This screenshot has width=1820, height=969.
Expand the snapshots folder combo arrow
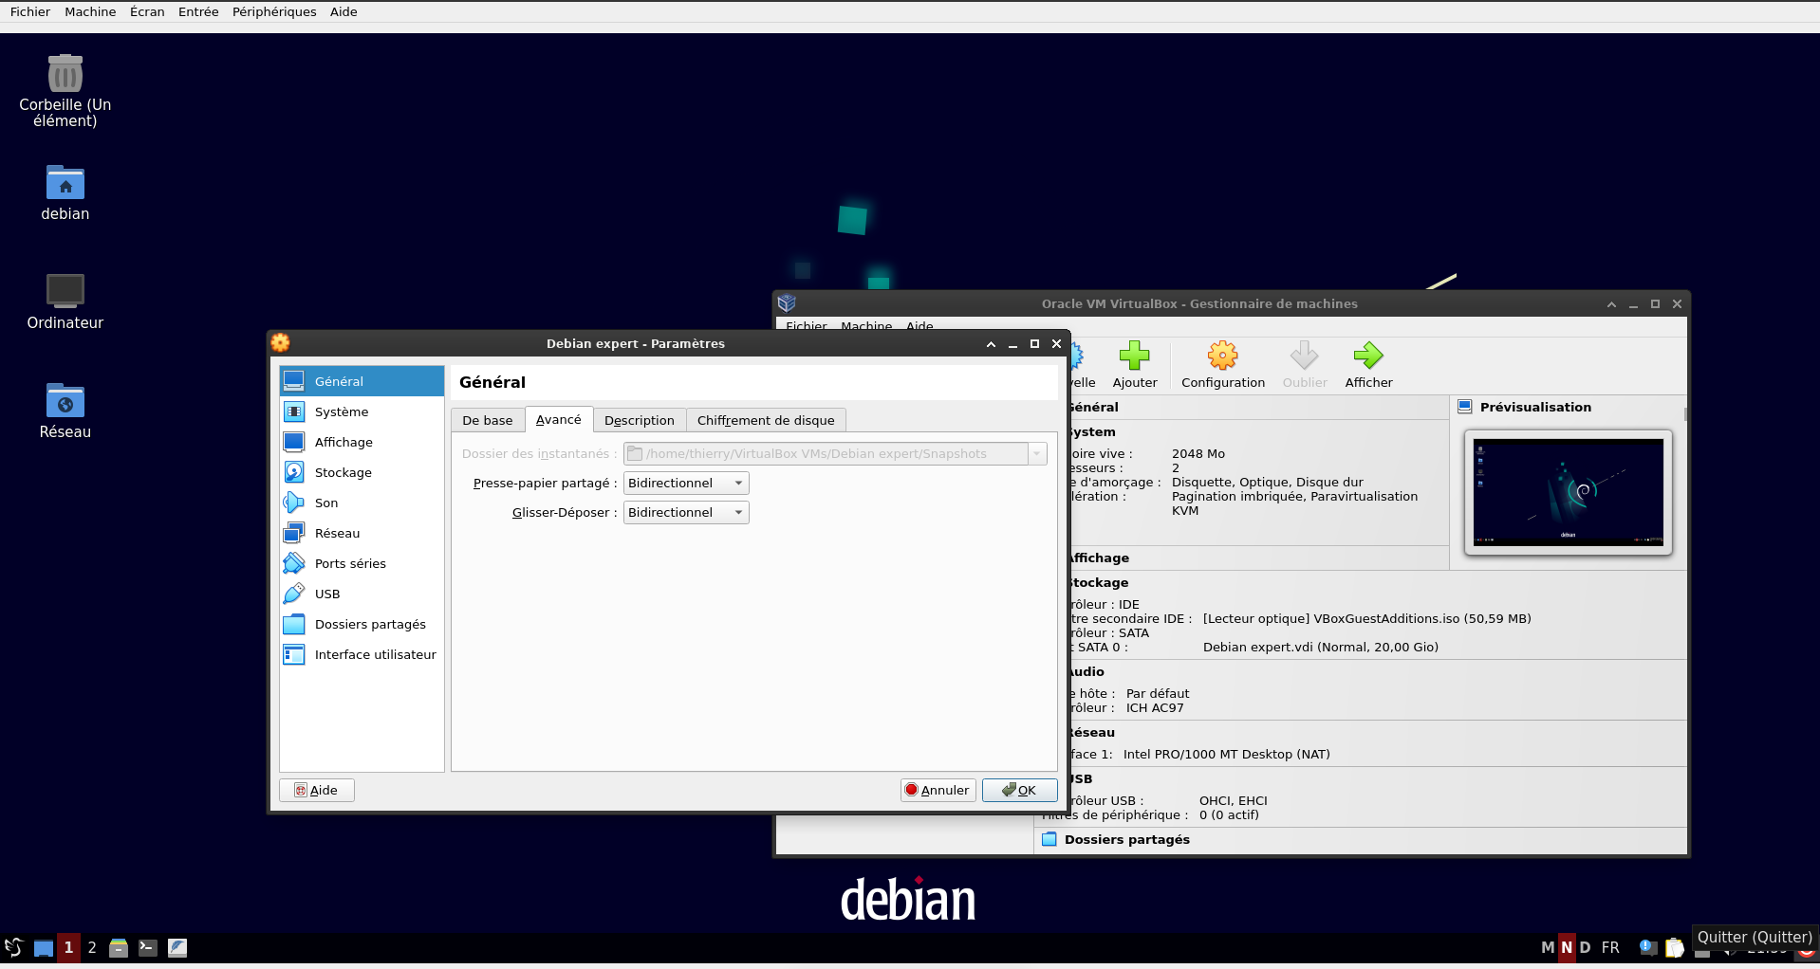pyautogui.click(x=1037, y=453)
